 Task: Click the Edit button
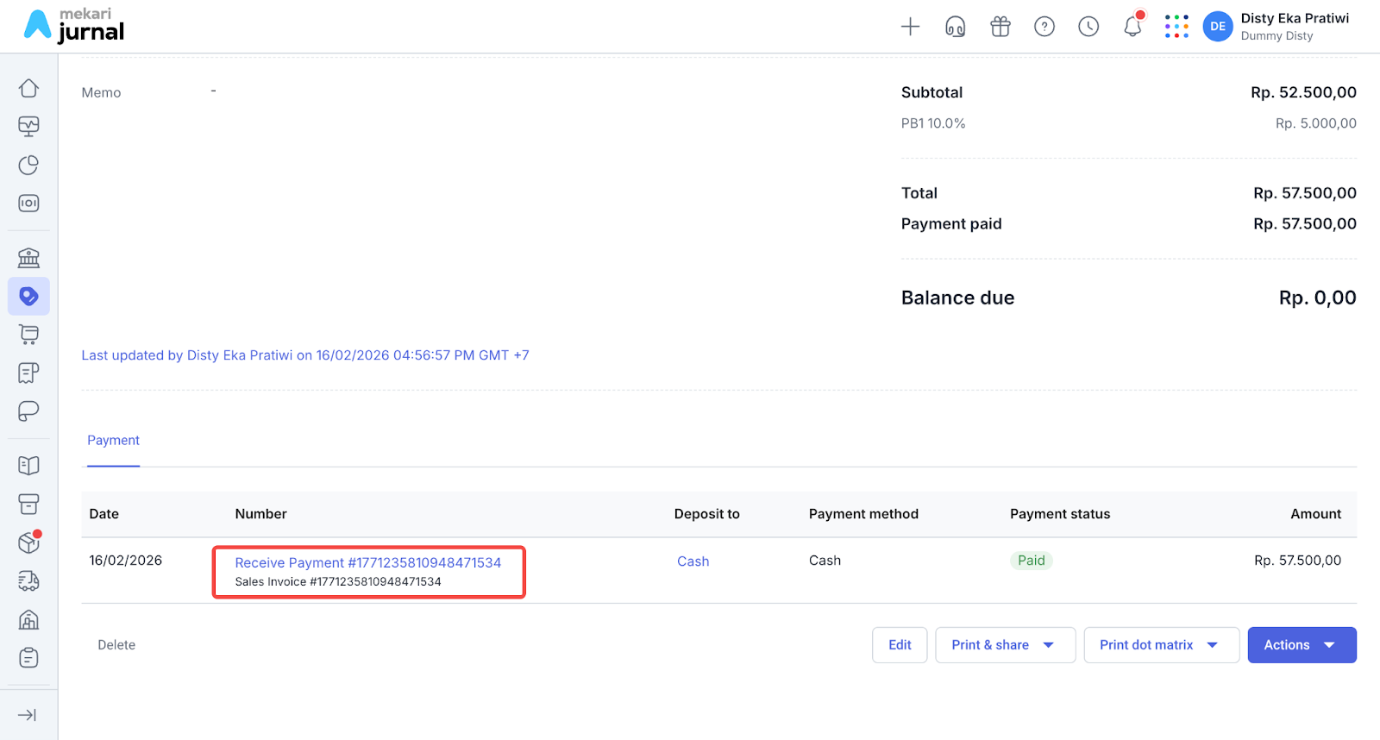coord(900,645)
